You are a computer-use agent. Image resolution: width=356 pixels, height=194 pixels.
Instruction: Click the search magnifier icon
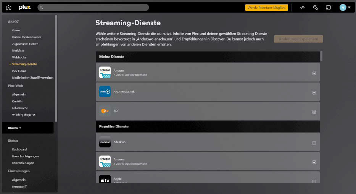pyautogui.click(x=41, y=8)
